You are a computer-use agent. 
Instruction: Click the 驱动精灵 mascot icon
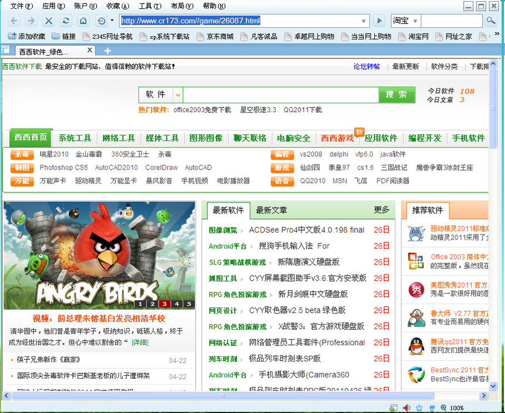tap(416, 233)
